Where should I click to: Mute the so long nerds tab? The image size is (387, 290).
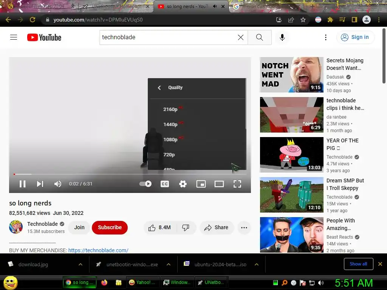point(215,6)
